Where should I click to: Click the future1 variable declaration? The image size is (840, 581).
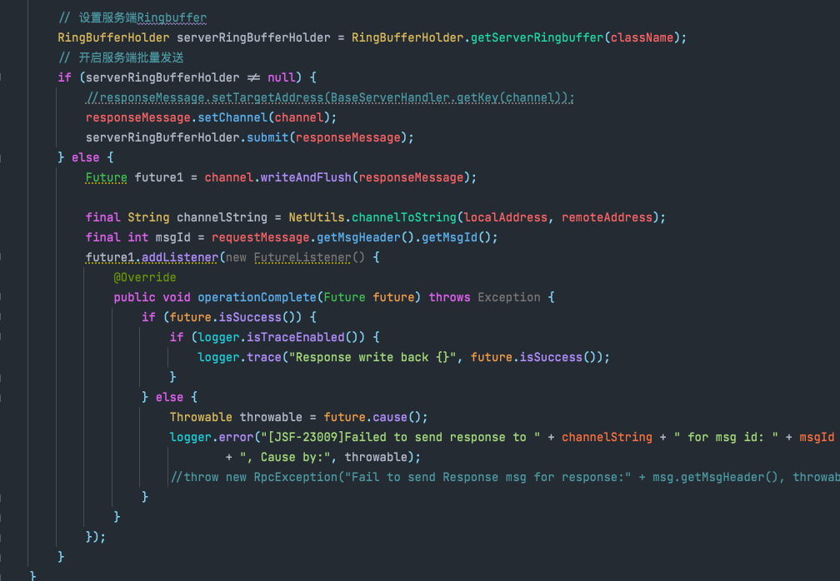pyautogui.click(x=159, y=177)
